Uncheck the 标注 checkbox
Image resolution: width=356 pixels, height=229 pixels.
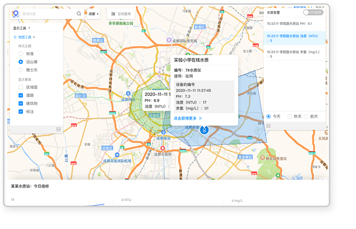click(x=20, y=112)
